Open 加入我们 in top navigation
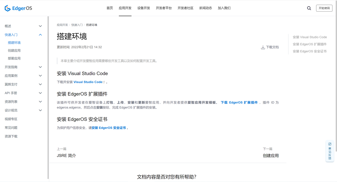 point(224,8)
